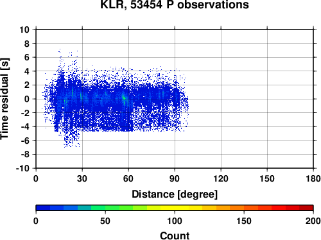Click x-axis tick label "90"
This screenshot has height=240, width=321.
pos(175,179)
